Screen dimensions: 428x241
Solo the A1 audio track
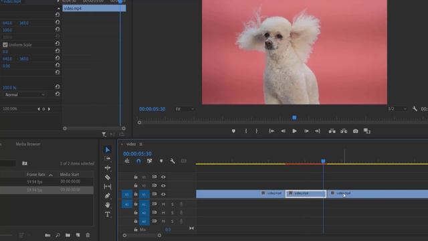click(173, 204)
